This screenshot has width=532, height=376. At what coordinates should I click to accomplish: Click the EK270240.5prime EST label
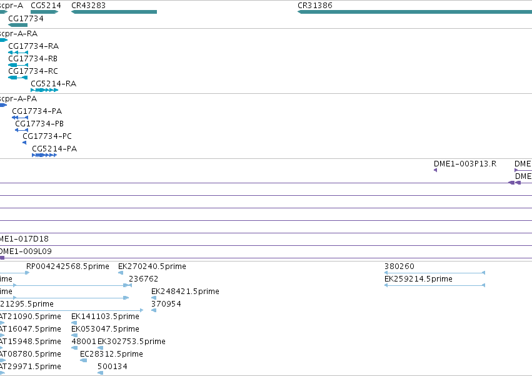pyautogui.click(x=152, y=267)
